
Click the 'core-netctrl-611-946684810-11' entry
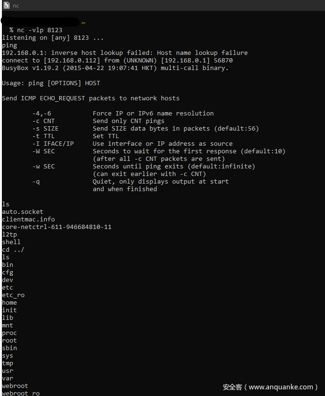(56, 227)
